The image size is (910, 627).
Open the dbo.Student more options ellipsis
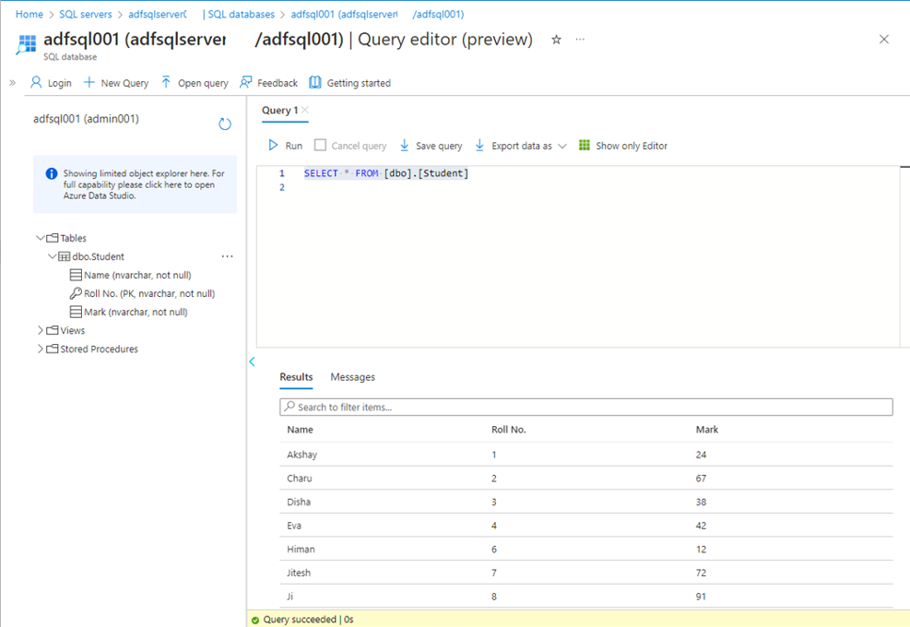(227, 256)
